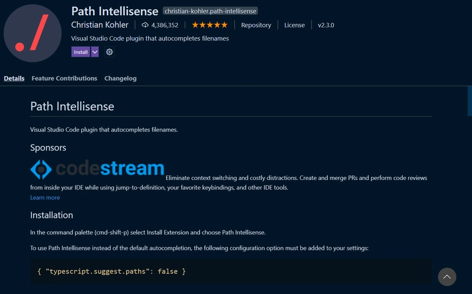Switch to the Details tab

(14, 79)
